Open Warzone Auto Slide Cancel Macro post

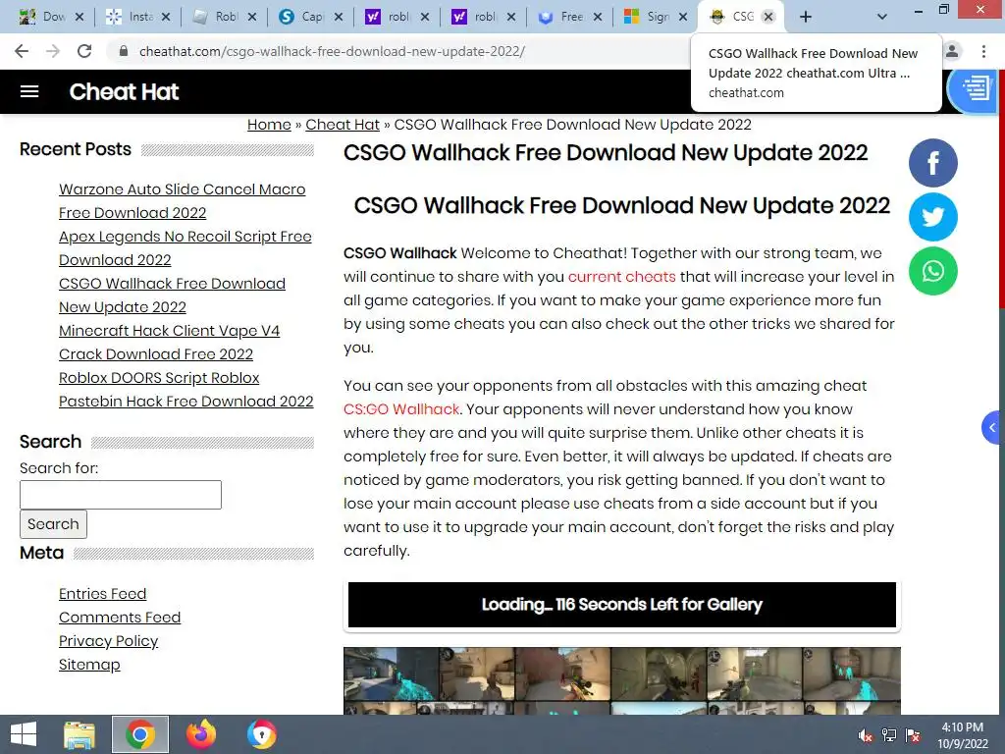(182, 200)
